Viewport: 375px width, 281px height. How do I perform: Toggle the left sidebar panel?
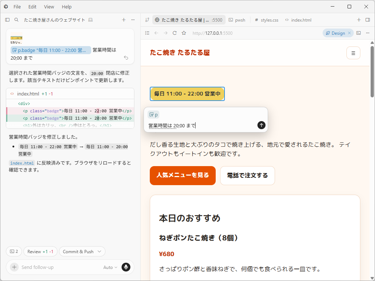tap(7, 20)
